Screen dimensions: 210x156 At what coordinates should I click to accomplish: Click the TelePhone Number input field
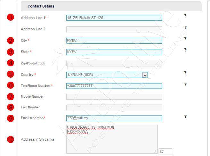114,86
